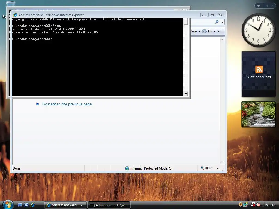The height and width of the screenshot is (209, 279).
Task: Click command prompt scrollbar down arrow
Action: pos(186,94)
